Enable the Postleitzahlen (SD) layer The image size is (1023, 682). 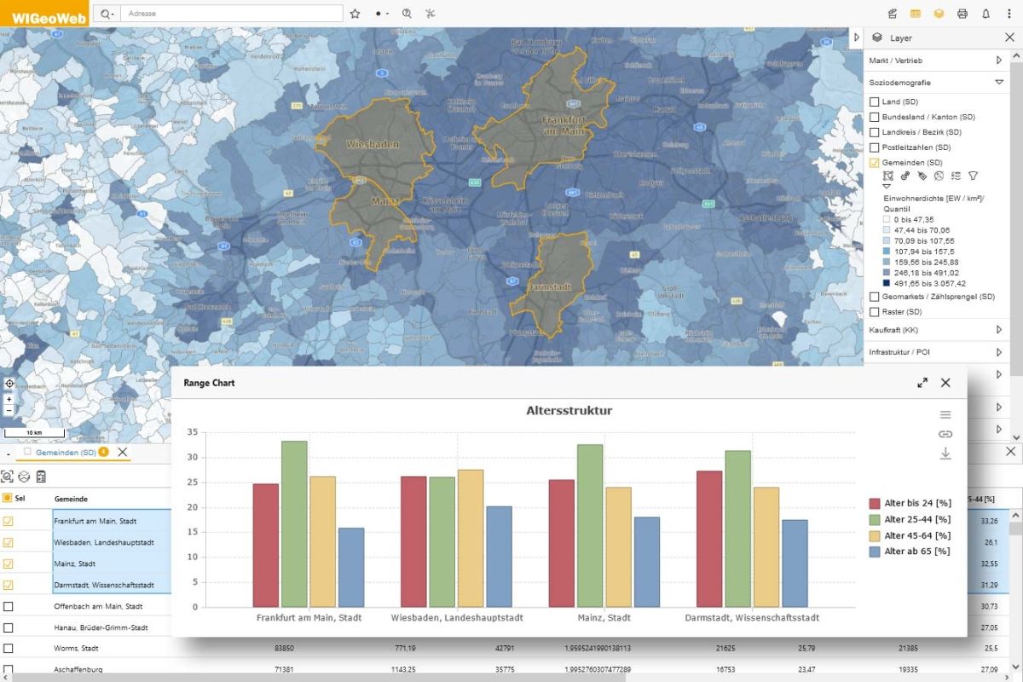click(x=874, y=147)
